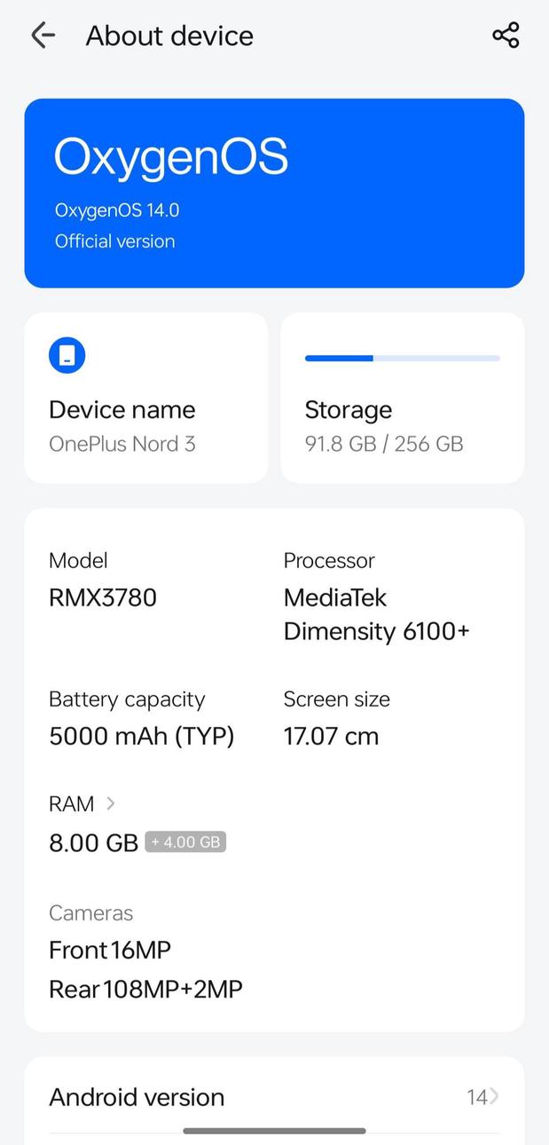Tap the share icon at top right
Viewport: 549px width, 1145px height.
click(505, 36)
